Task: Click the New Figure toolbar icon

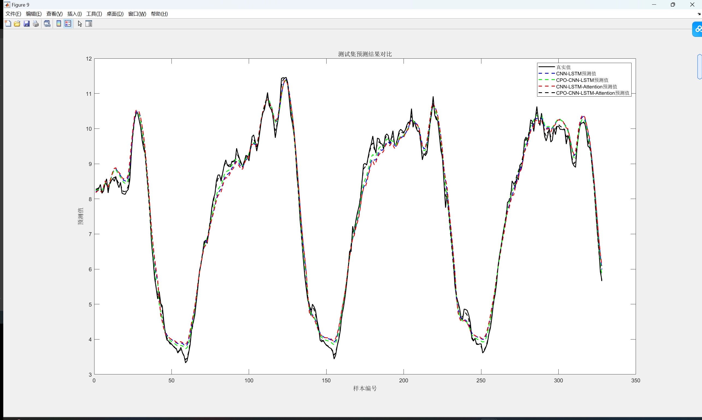Action: click(x=8, y=24)
